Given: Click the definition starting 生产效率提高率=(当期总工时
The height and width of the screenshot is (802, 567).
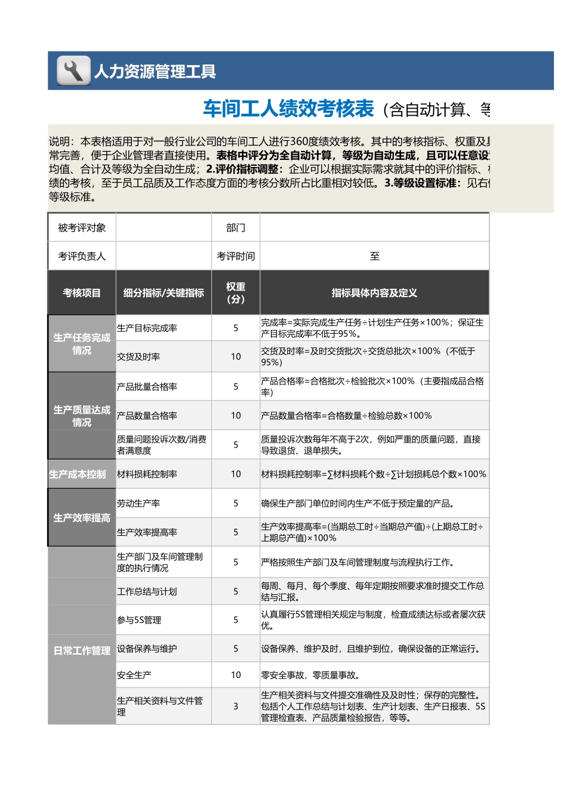Looking at the screenshot, I should click(374, 532).
